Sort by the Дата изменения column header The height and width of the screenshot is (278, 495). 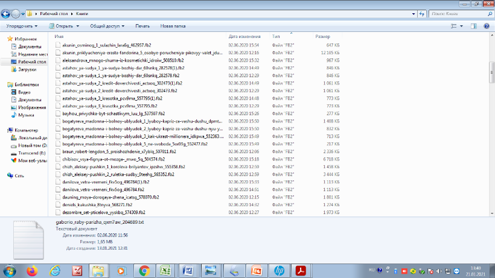(x=243, y=37)
